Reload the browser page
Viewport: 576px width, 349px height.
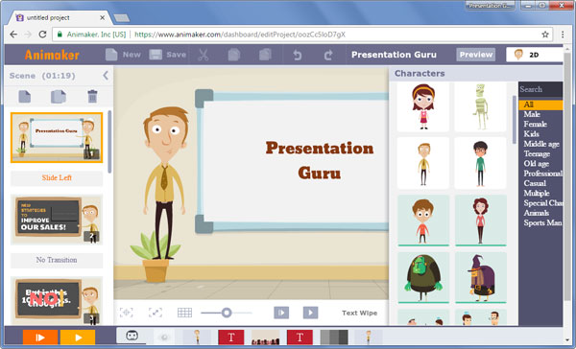(x=42, y=35)
